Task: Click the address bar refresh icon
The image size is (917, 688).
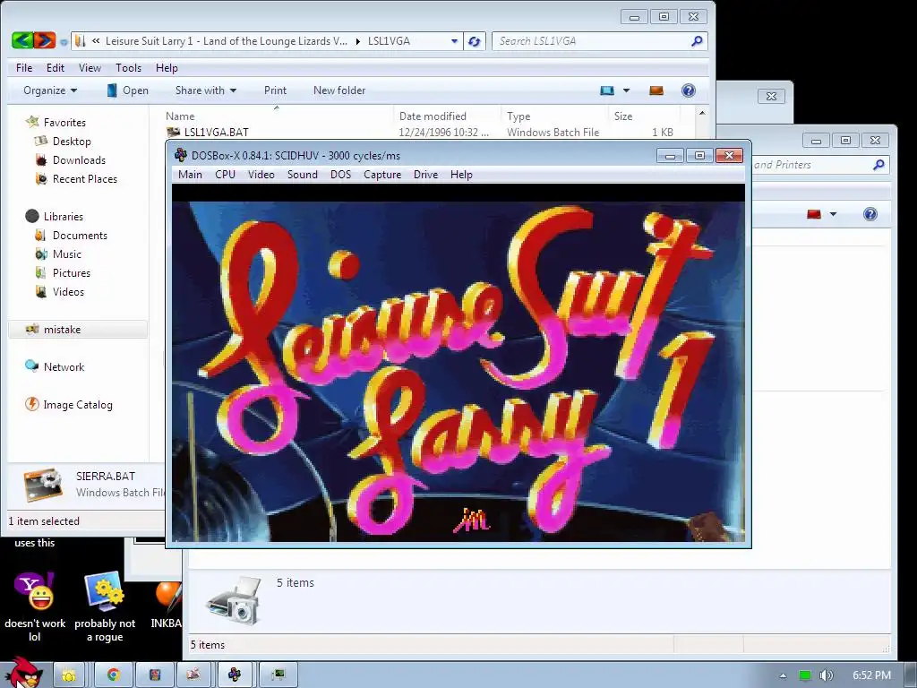Action: pyautogui.click(x=475, y=41)
